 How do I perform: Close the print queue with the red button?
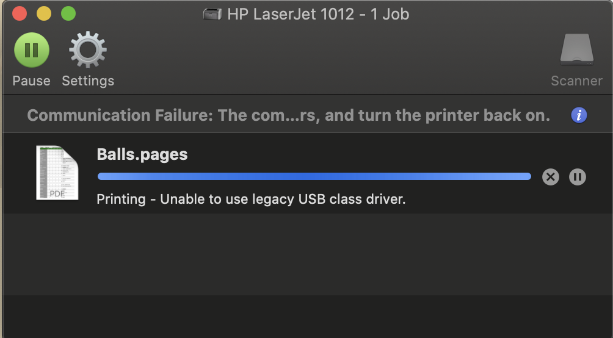(x=20, y=13)
